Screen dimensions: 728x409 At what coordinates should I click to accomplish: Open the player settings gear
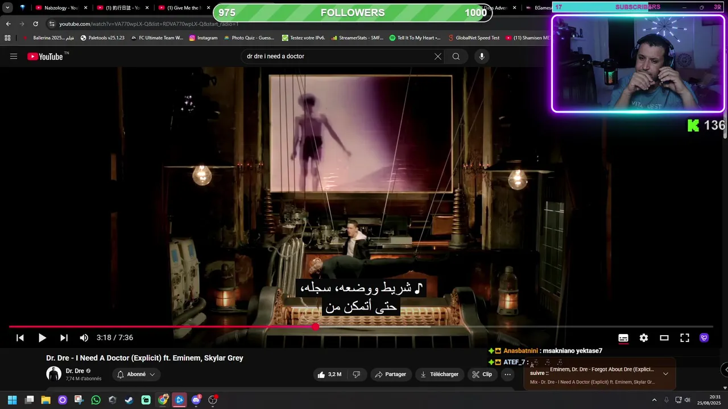pos(644,337)
